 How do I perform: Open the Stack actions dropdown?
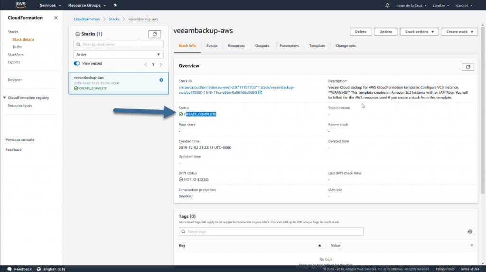pyautogui.click(x=419, y=32)
